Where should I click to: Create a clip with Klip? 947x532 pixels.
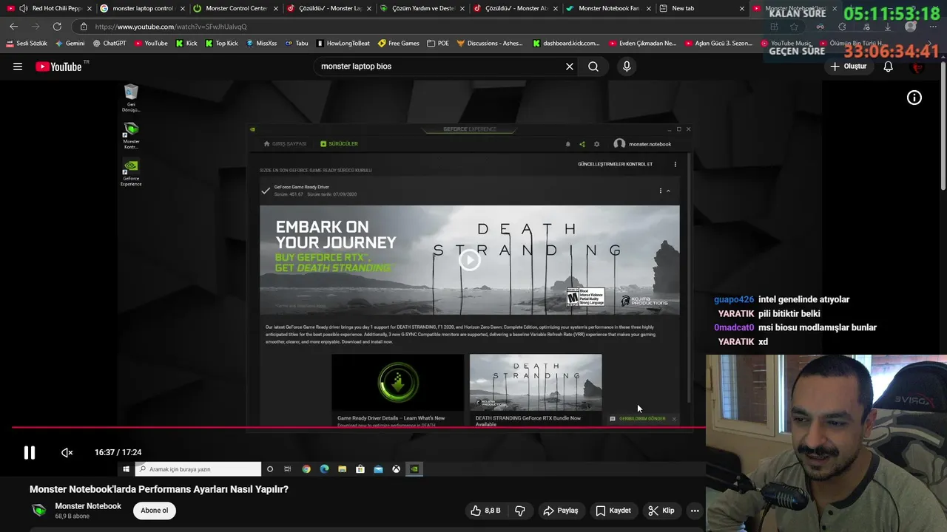(661, 511)
